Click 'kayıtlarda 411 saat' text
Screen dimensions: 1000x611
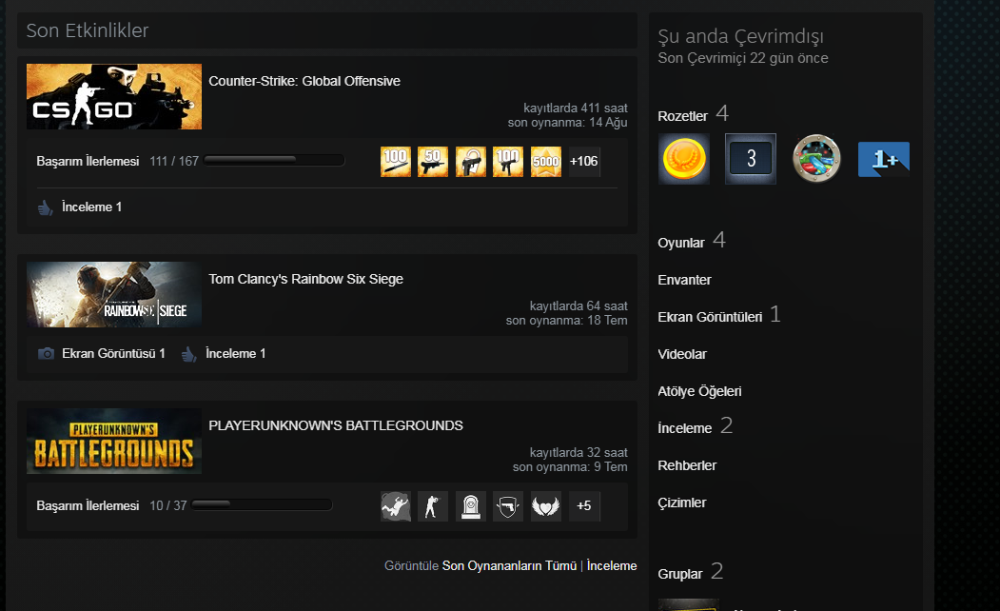point(576,108)
